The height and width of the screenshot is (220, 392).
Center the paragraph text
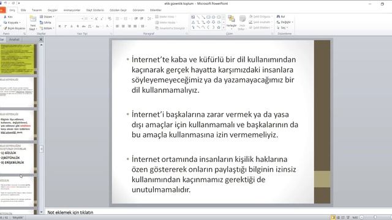[x=123, y=26]
